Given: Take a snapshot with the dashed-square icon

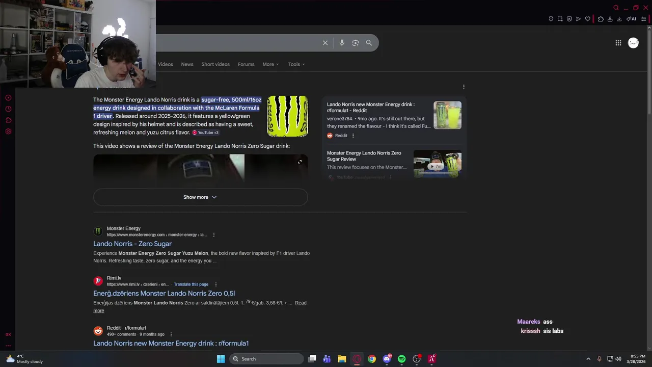Looking at the screenshot, I should point(560,19).
